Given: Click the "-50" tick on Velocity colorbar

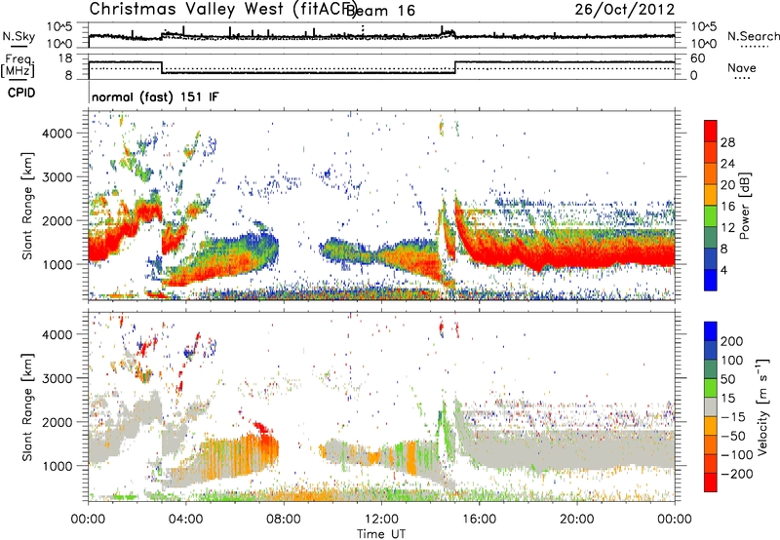Looking at the screenshot, I should tap(733, 436).
